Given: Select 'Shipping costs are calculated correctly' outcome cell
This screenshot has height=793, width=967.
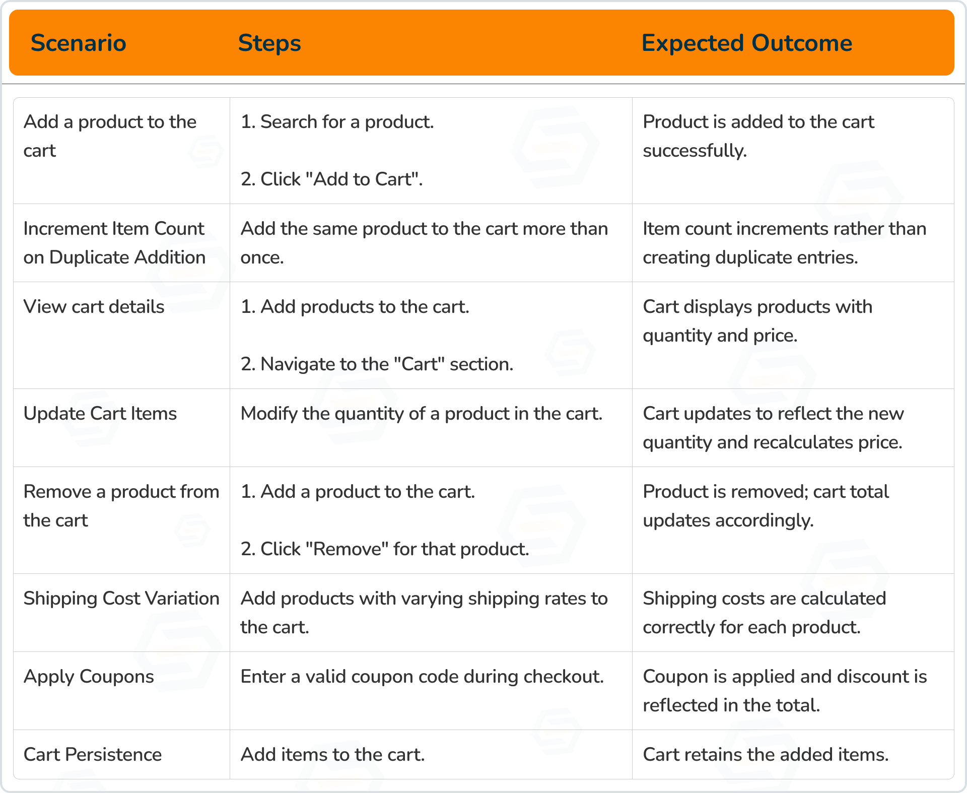Looking at the screenshot, I should pyautogui.click(x=793, y=613).
